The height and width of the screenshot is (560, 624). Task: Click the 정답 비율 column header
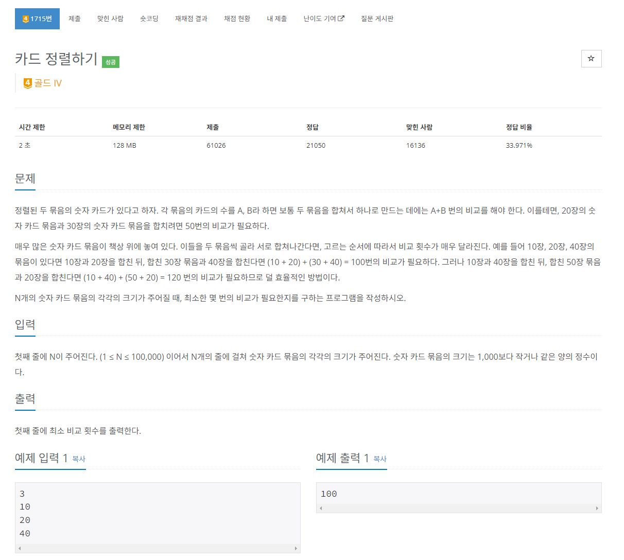pyautogui.click(x=519, y=127)
